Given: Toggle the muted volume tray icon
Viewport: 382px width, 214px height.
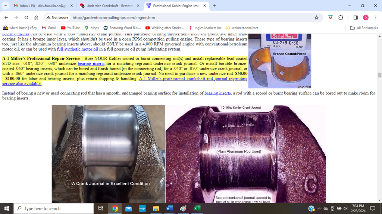Looking at the screenshot, I should coord(346,208).
